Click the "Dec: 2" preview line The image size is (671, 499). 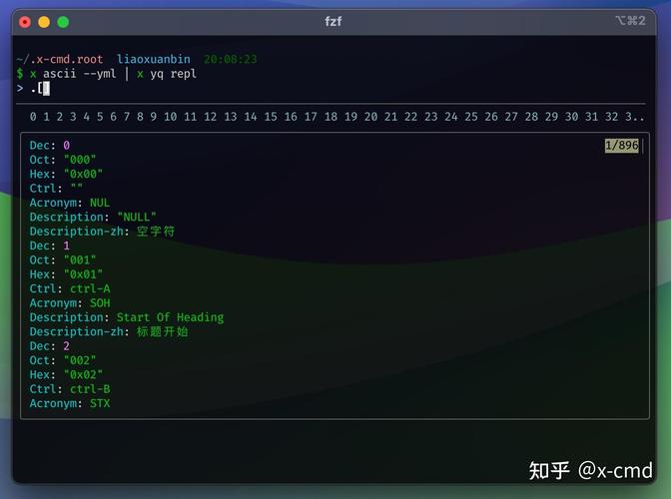tap(50, 346)
